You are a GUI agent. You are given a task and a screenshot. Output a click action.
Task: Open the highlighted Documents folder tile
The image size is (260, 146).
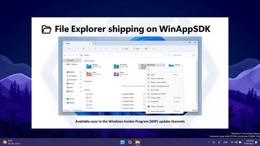tap(152, 67)
